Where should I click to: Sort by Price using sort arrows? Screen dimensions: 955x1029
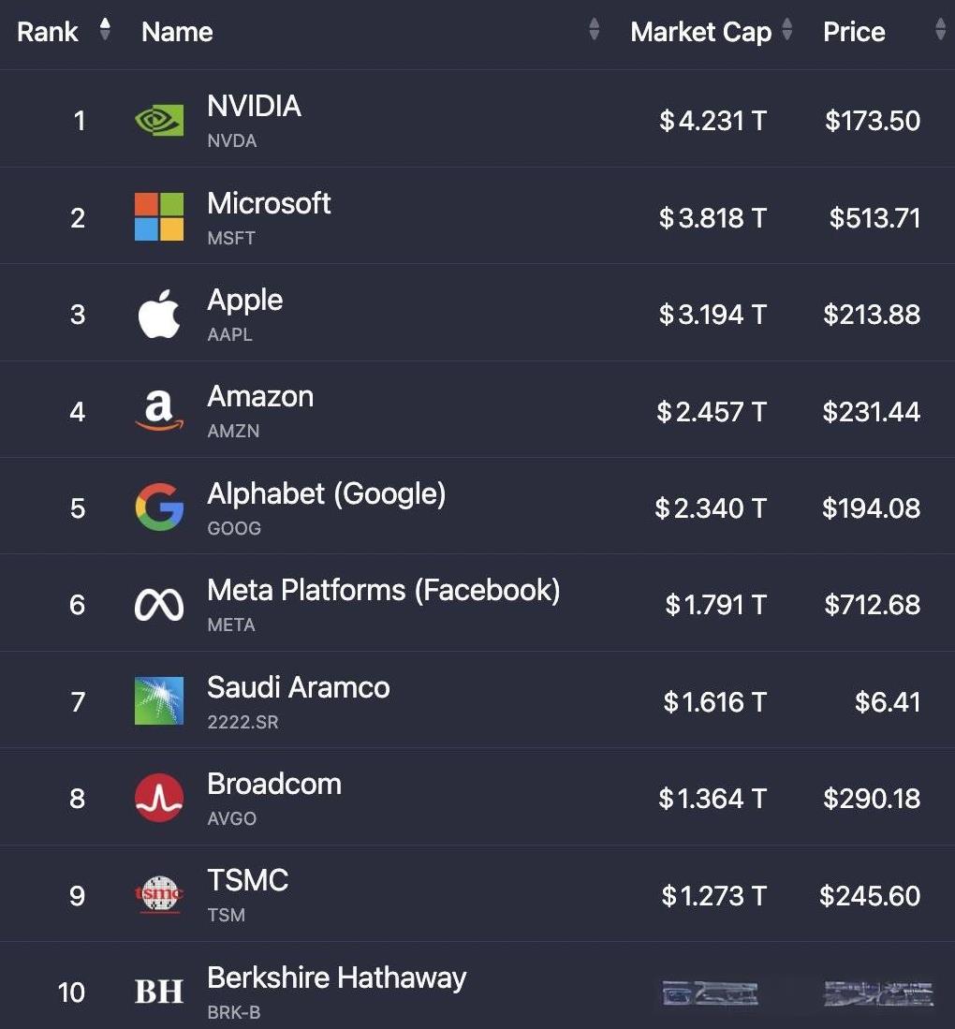point(940,30)
